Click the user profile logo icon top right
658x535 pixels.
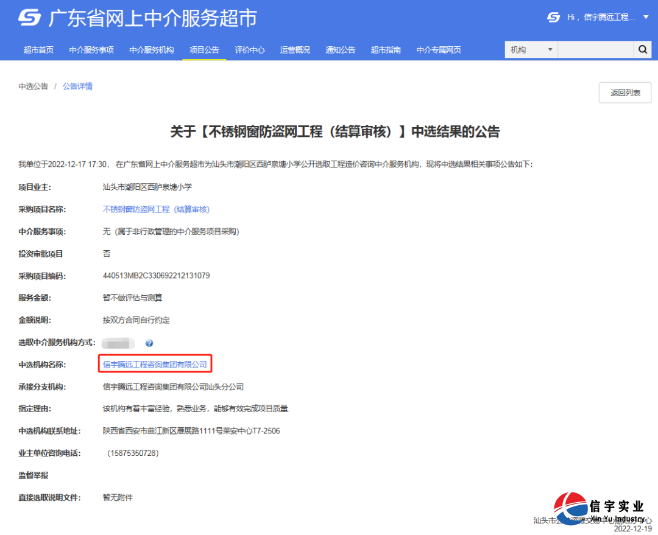(553, 18)
